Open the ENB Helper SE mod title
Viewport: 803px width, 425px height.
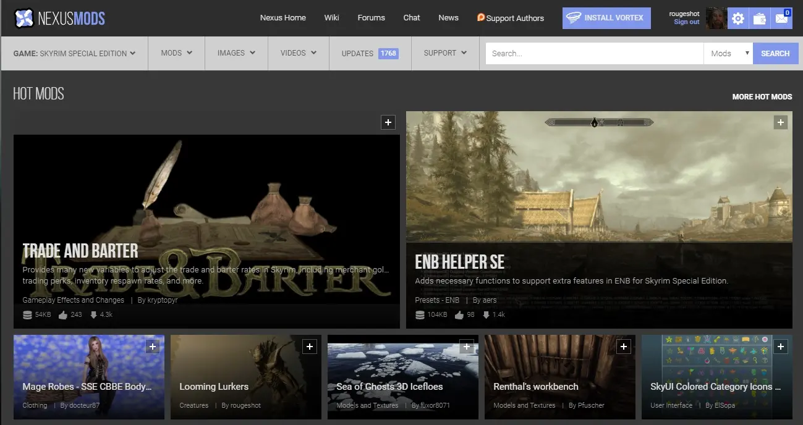point(460,262)
